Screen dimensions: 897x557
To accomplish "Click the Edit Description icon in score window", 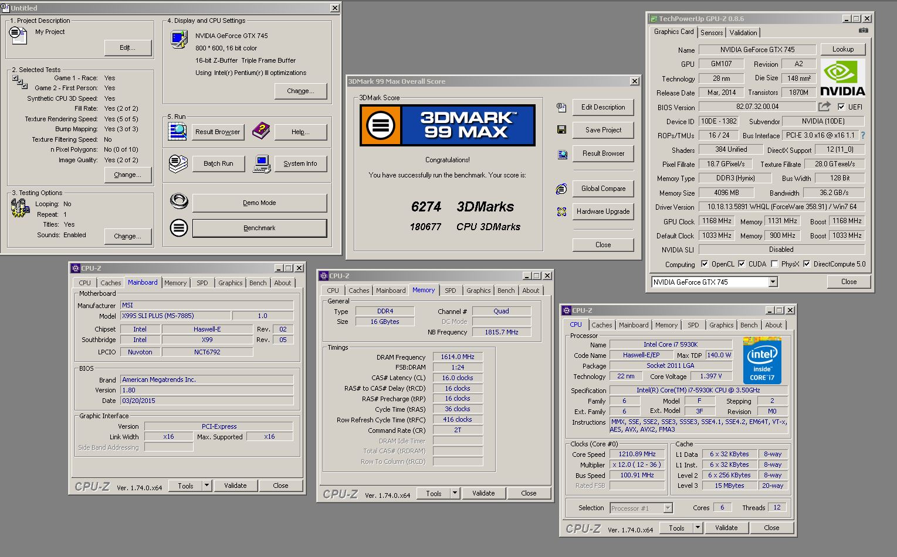I will tap(561, 107).
